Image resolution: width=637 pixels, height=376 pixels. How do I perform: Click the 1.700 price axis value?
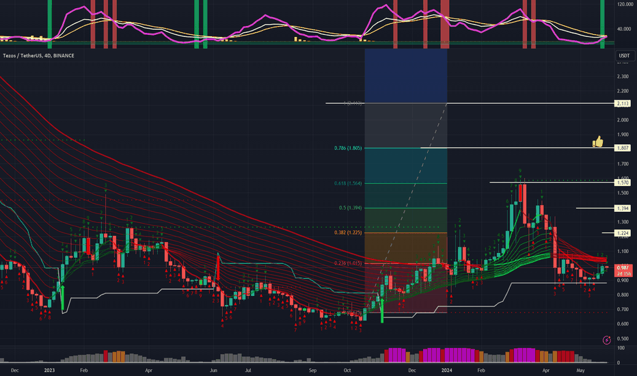click(623, 164)
